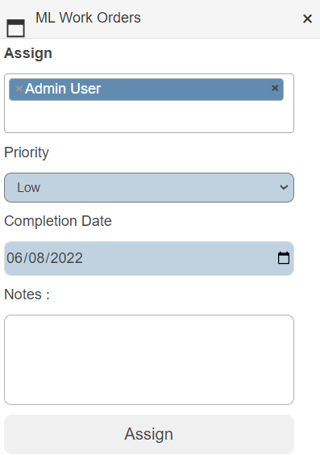Click the Completion Date field label

pyautogui.click(x=58, y=221)
